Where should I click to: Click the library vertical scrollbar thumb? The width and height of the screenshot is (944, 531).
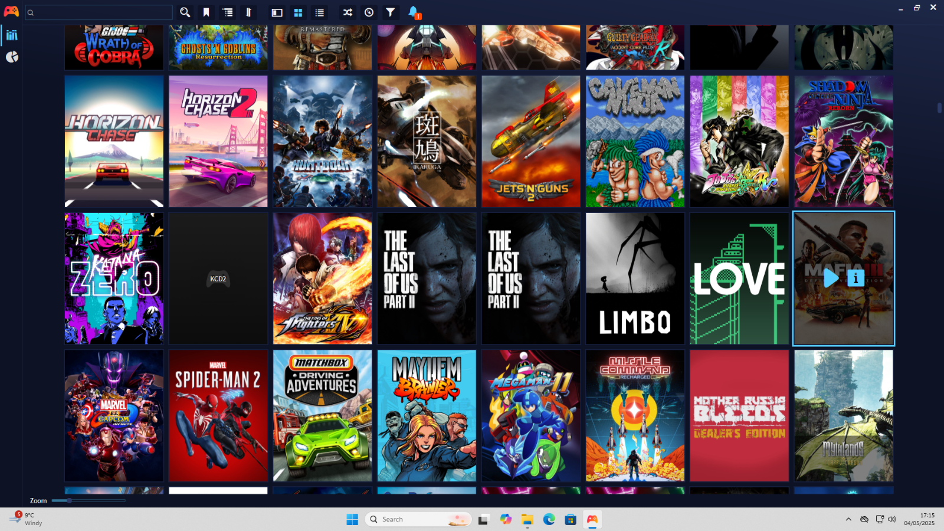click(x=939, y=107)
